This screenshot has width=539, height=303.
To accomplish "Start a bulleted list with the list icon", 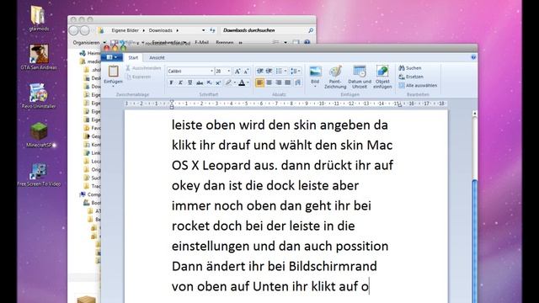I will coord(279,71).
